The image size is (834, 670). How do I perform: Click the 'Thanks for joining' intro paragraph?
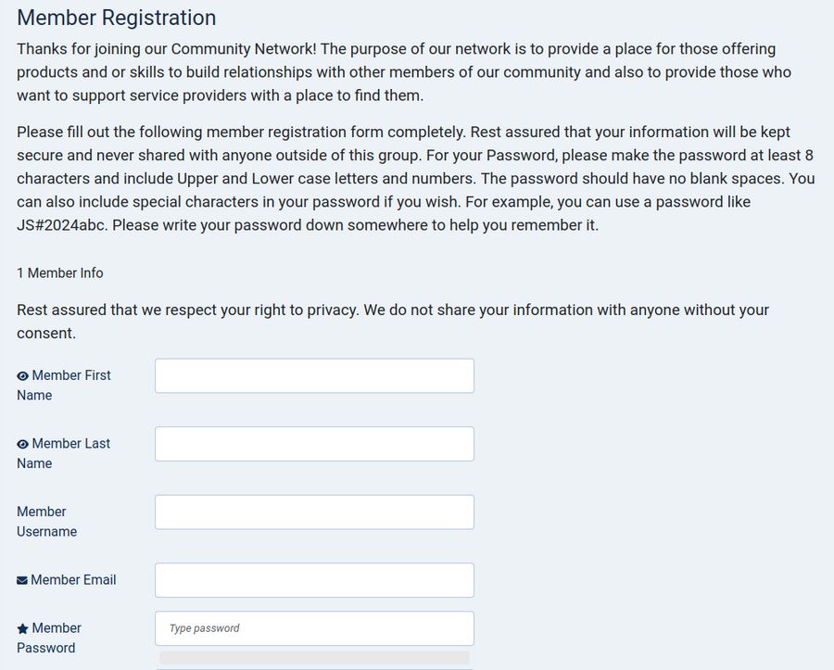click(398, 71)
